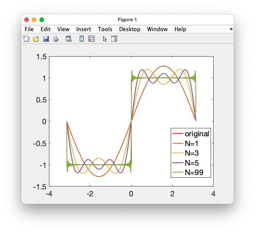The height and width of the screenshot is (232, 255).
Task: Click the green line sample for N=99
Action: coord(178,172)
